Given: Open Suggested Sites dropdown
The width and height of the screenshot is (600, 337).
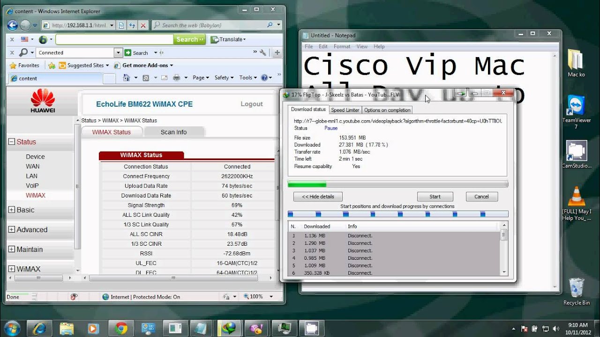Looking at the screenshot, I should point(84,66).
